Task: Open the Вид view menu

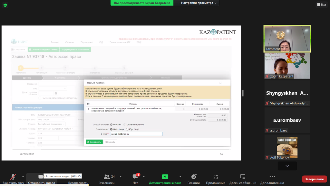Action: pyautogui.click(x=321, y=5)
